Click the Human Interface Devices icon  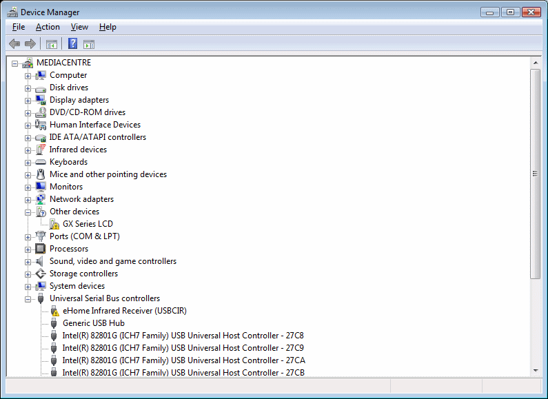[x=41, y=125]
